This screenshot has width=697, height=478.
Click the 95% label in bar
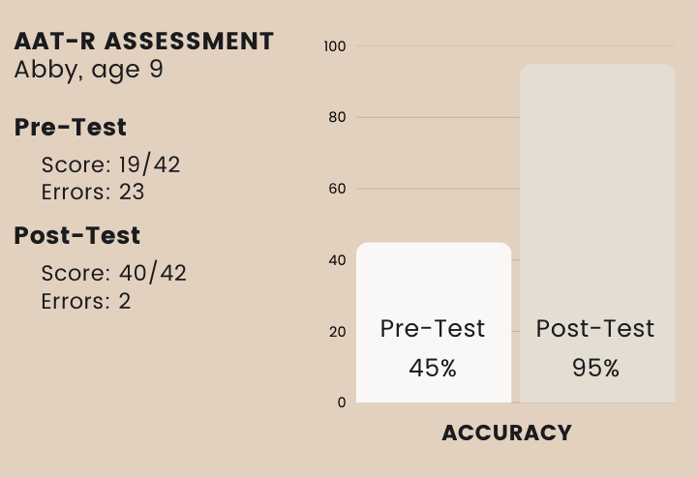(595, 369)
